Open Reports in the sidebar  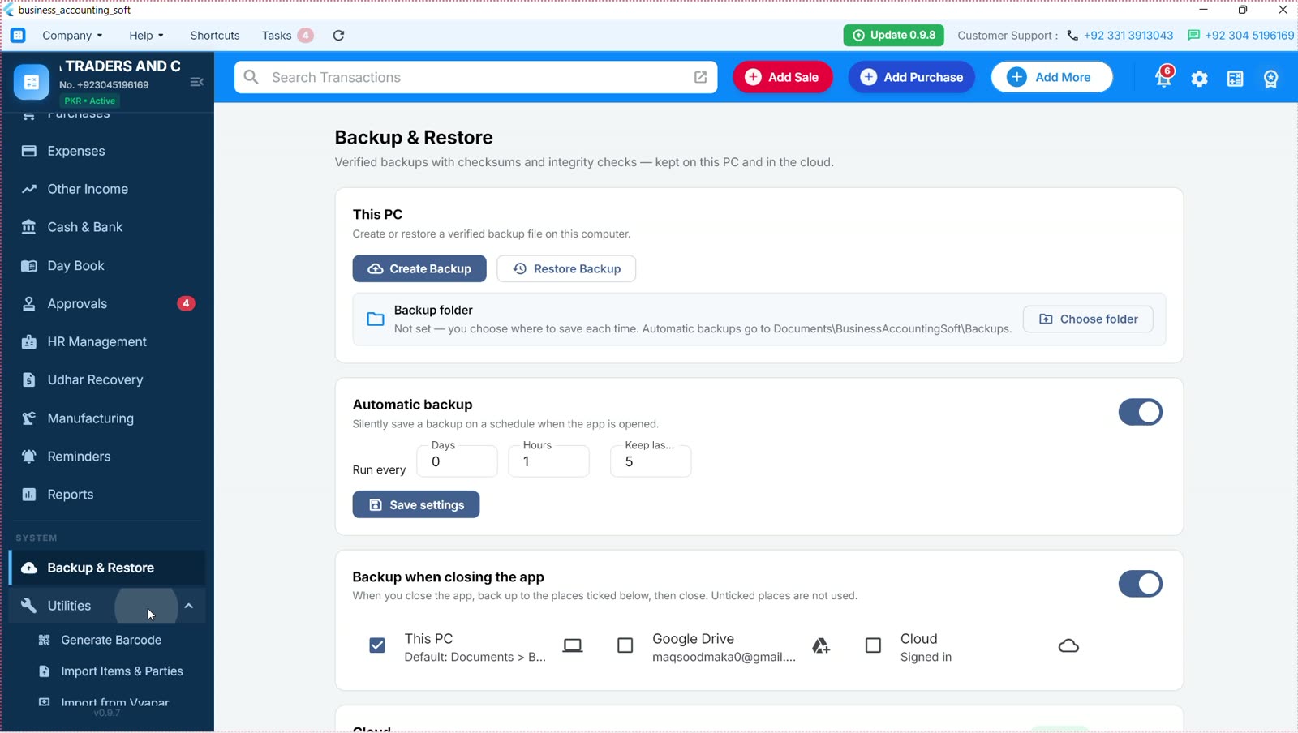107,494
